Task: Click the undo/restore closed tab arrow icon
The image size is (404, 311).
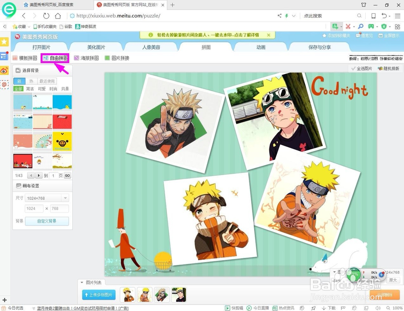Action: [x=384, y=16]
